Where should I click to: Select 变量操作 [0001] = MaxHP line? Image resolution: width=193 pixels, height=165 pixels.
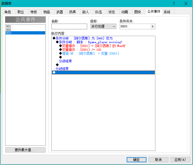coord(103,46)
